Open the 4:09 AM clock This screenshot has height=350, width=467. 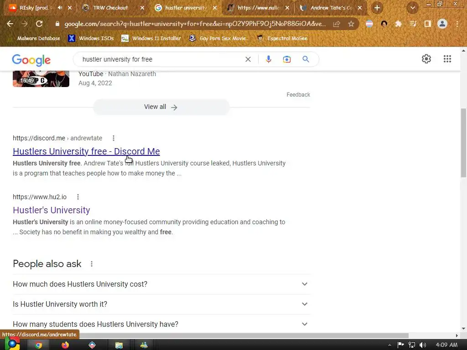446,345
